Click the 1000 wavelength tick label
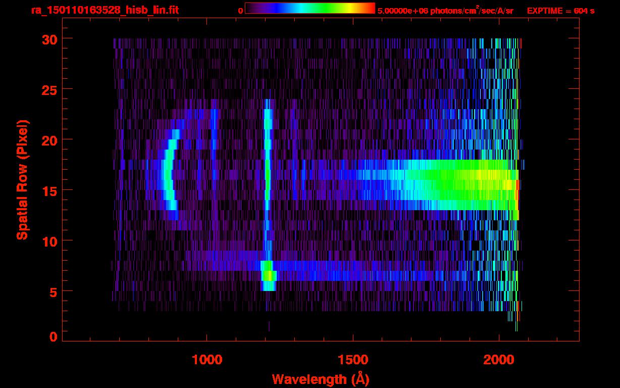Image resolution: width=620 pixels, height=388 pixels. (x=207, y=360)
